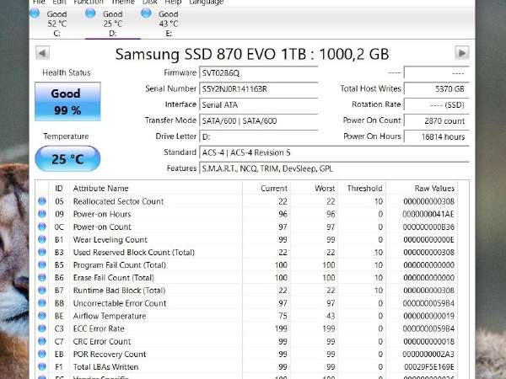Click status dot for Airflow Temperature
506x379 pixels.
[x=42, y=316]
